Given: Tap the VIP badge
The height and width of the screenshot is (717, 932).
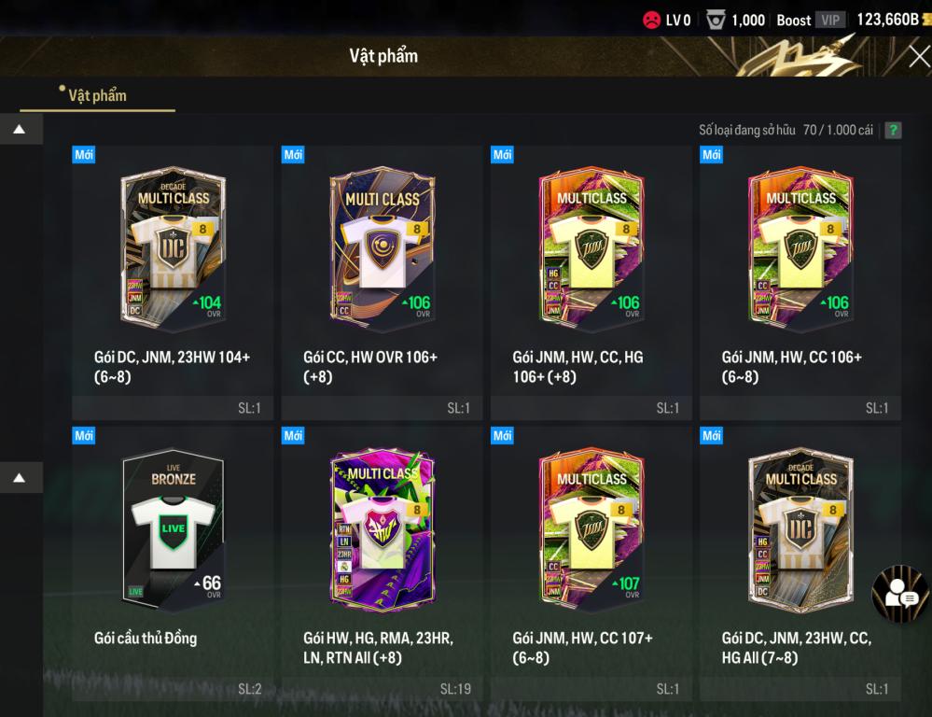Looking at the screenshot, I should point(829,21).
